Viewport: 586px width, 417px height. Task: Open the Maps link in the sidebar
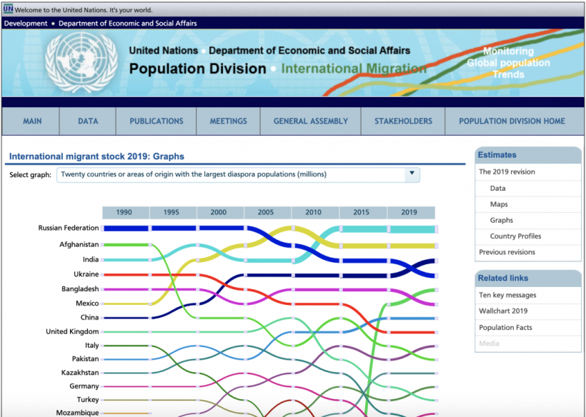[499, 205]
